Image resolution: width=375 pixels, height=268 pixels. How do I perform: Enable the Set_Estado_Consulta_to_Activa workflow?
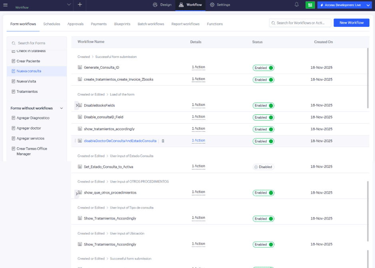263,166
